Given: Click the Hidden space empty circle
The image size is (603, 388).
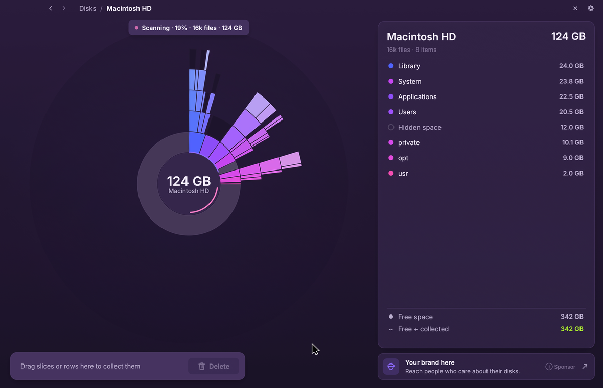Looking at the screenshot, I should coord(391,127).
